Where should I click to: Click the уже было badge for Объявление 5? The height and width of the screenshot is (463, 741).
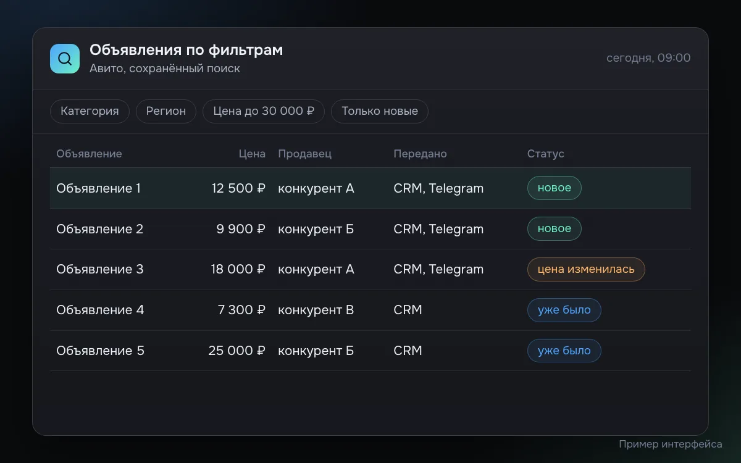pos(564,351)
